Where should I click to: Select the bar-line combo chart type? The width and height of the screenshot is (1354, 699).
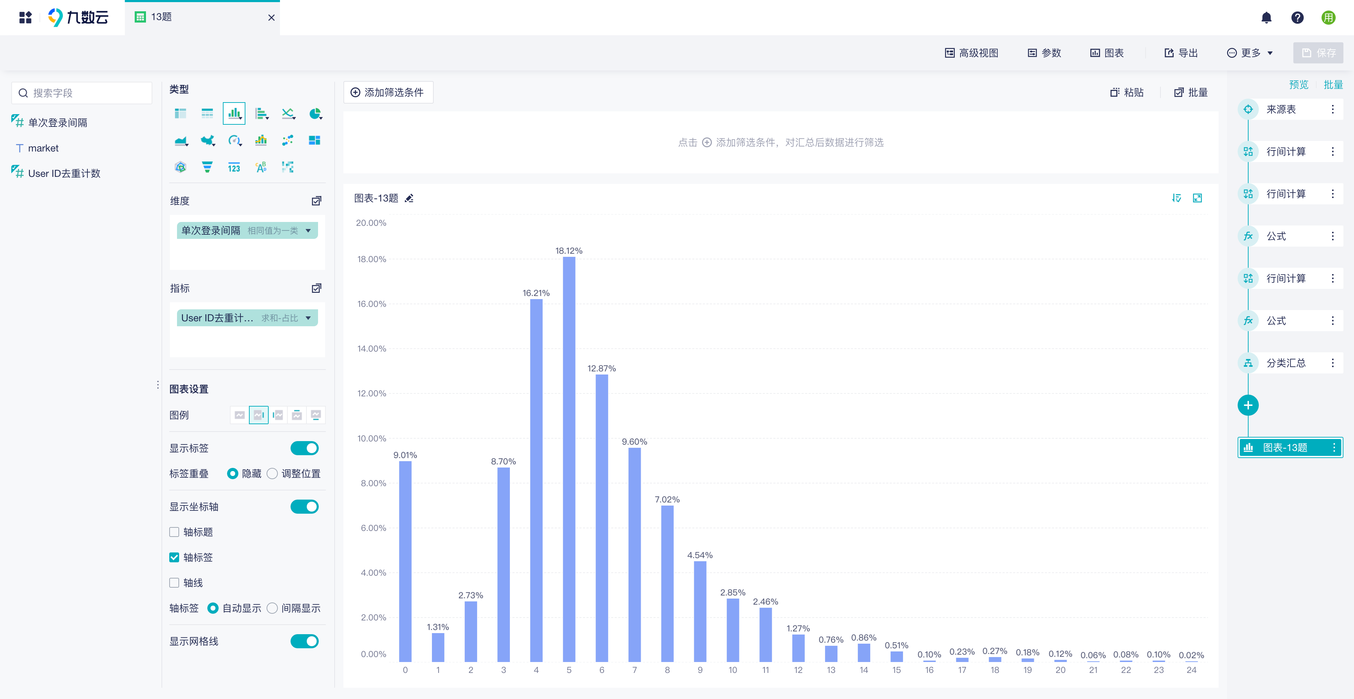[x=261, y=140]
